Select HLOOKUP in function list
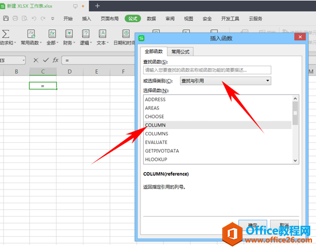The width and height of the screenshot is (316, 250). click(218, 159)
